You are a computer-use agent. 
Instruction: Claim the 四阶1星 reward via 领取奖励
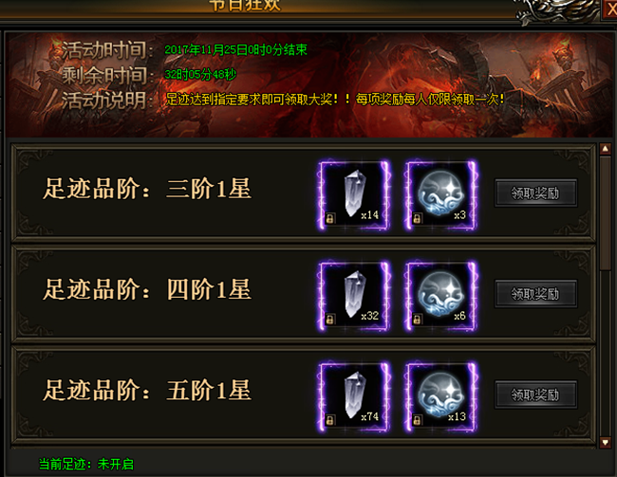(x=535, y=294)
